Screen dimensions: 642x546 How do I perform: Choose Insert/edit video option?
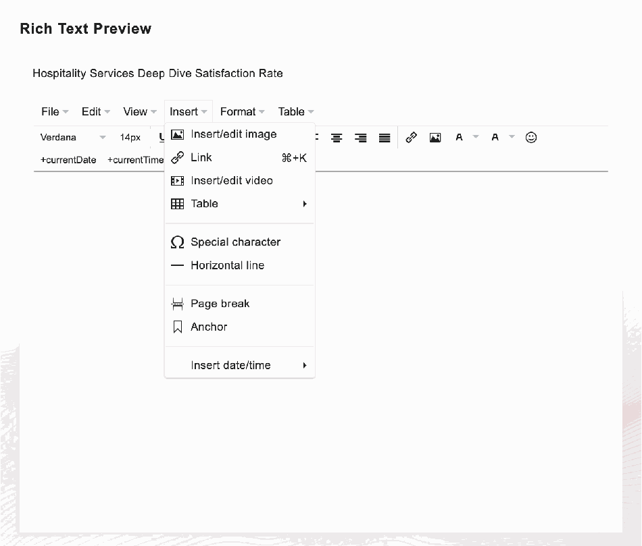coord(239,180)
